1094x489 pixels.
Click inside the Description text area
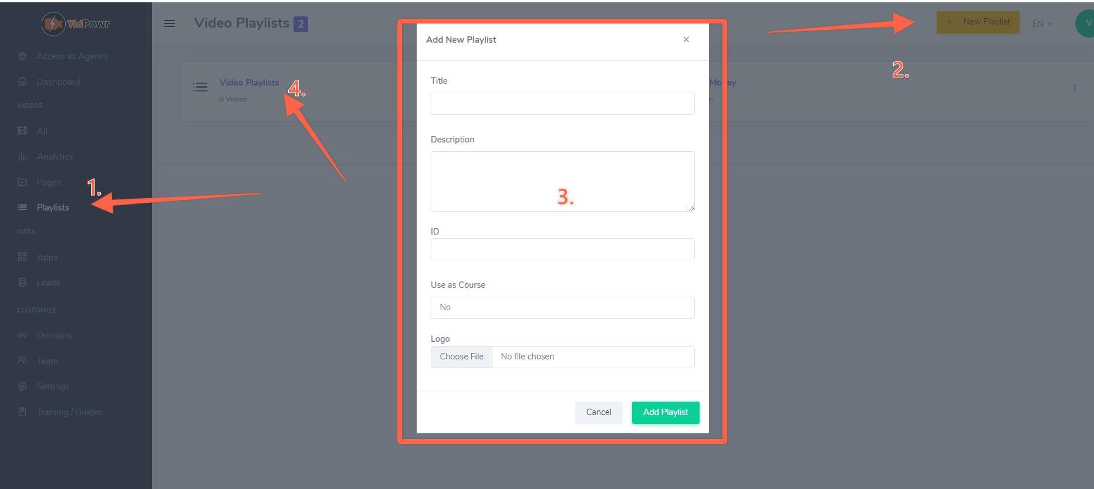tap(562, 181)
